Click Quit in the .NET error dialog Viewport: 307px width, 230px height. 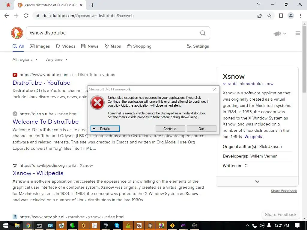coord(201,129)
